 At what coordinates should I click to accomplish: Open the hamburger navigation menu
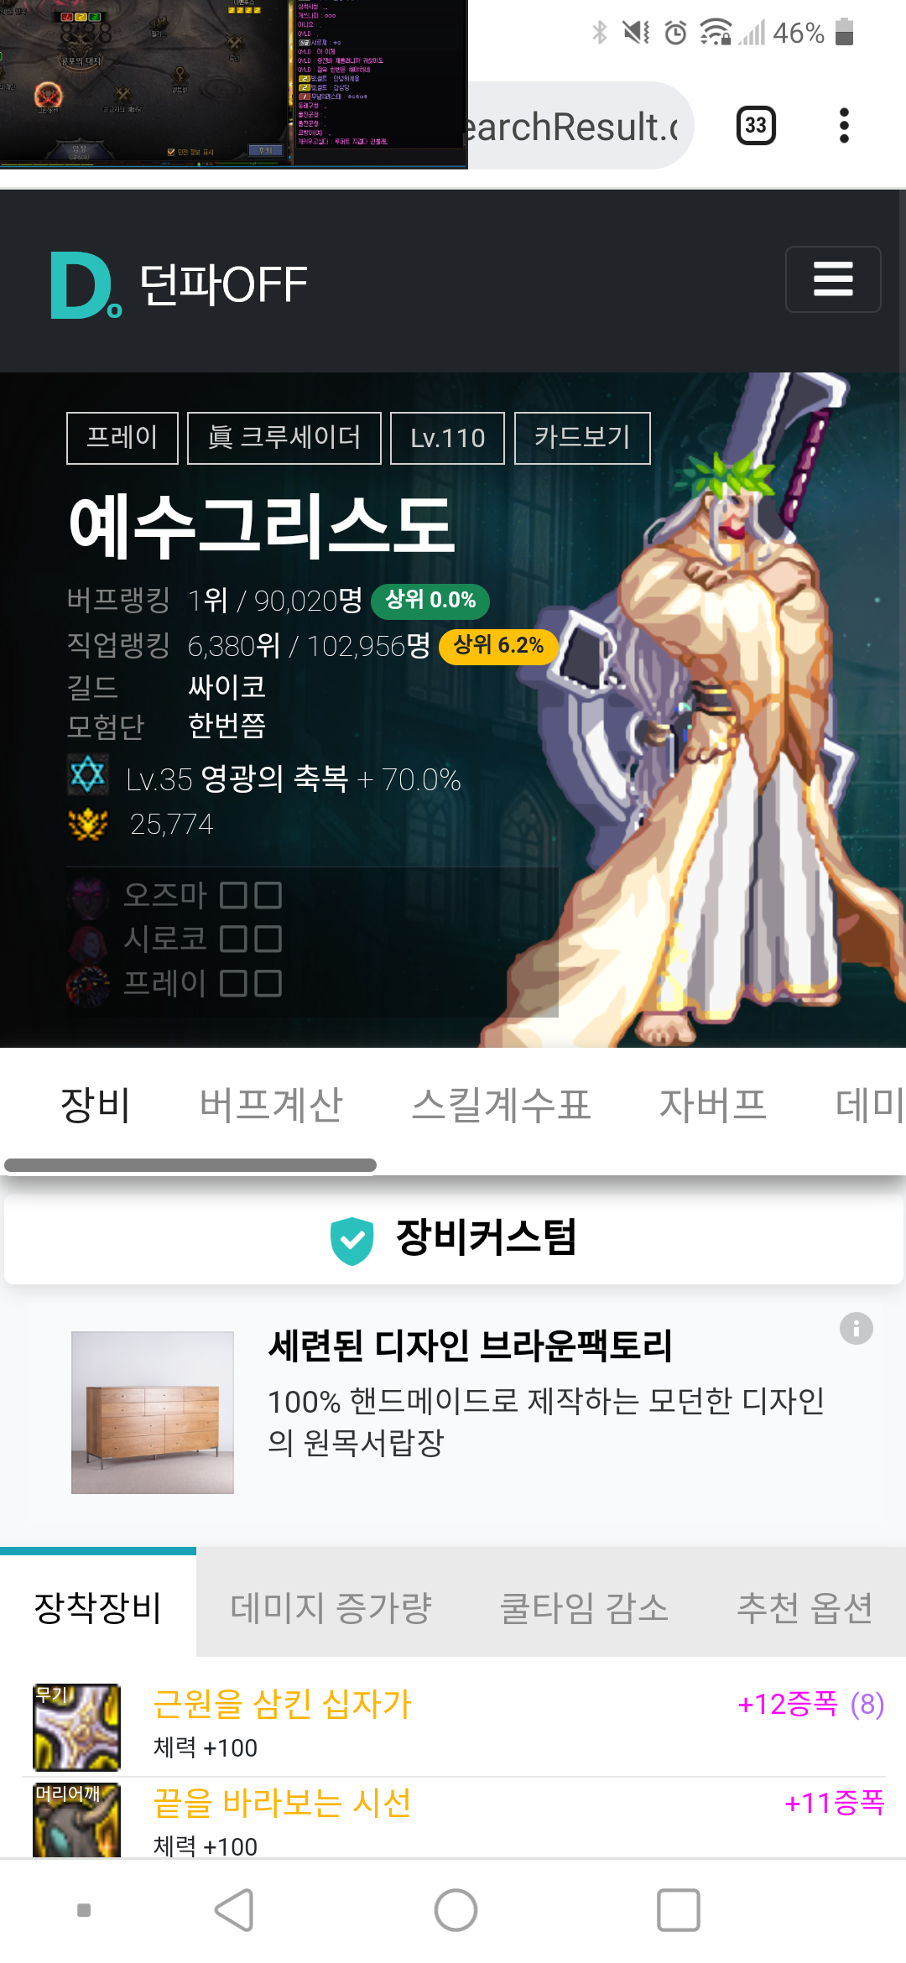point(833,279)
